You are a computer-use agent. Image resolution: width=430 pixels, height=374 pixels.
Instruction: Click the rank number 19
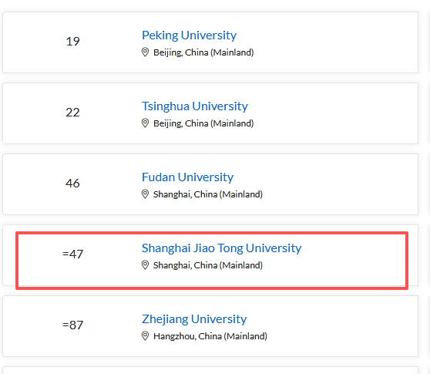[x=72, y=42]
